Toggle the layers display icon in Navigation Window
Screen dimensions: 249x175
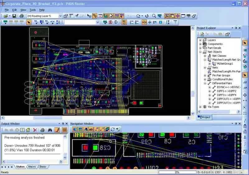(107, 130)
